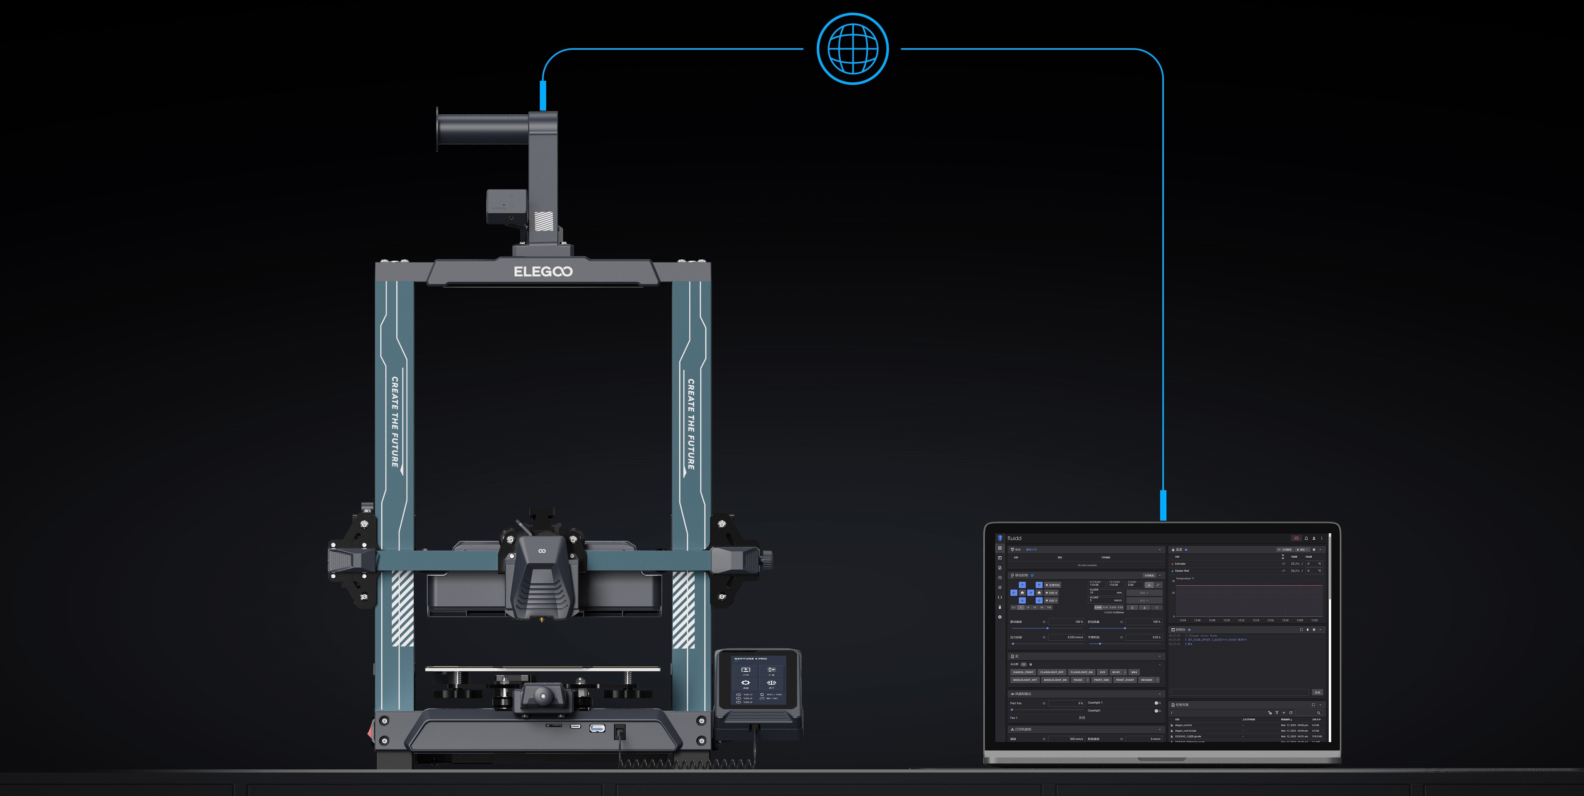Viewport: 1584px width, 796px height.
Task: Collapse the console panel
Action: (1321, 630)
